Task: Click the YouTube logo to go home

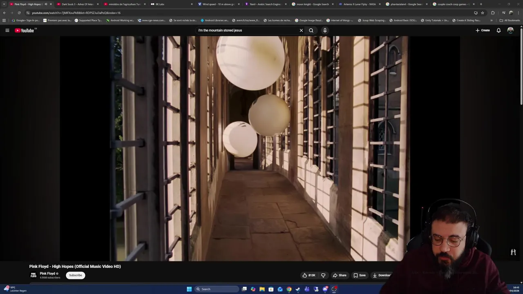Action: click(25, 31)
